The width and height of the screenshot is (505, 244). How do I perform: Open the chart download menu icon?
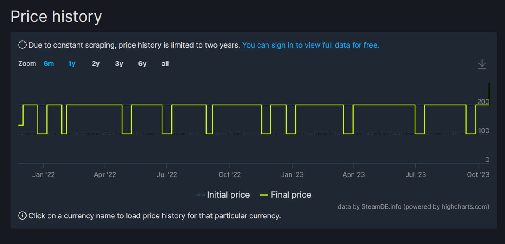[x=482, y=64]
